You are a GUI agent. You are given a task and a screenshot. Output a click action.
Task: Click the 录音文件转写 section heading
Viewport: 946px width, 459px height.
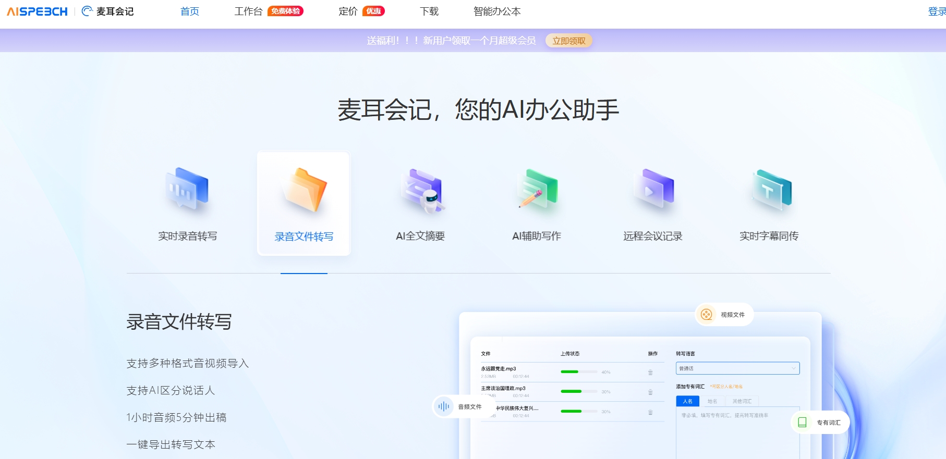[x=179, y=321]
